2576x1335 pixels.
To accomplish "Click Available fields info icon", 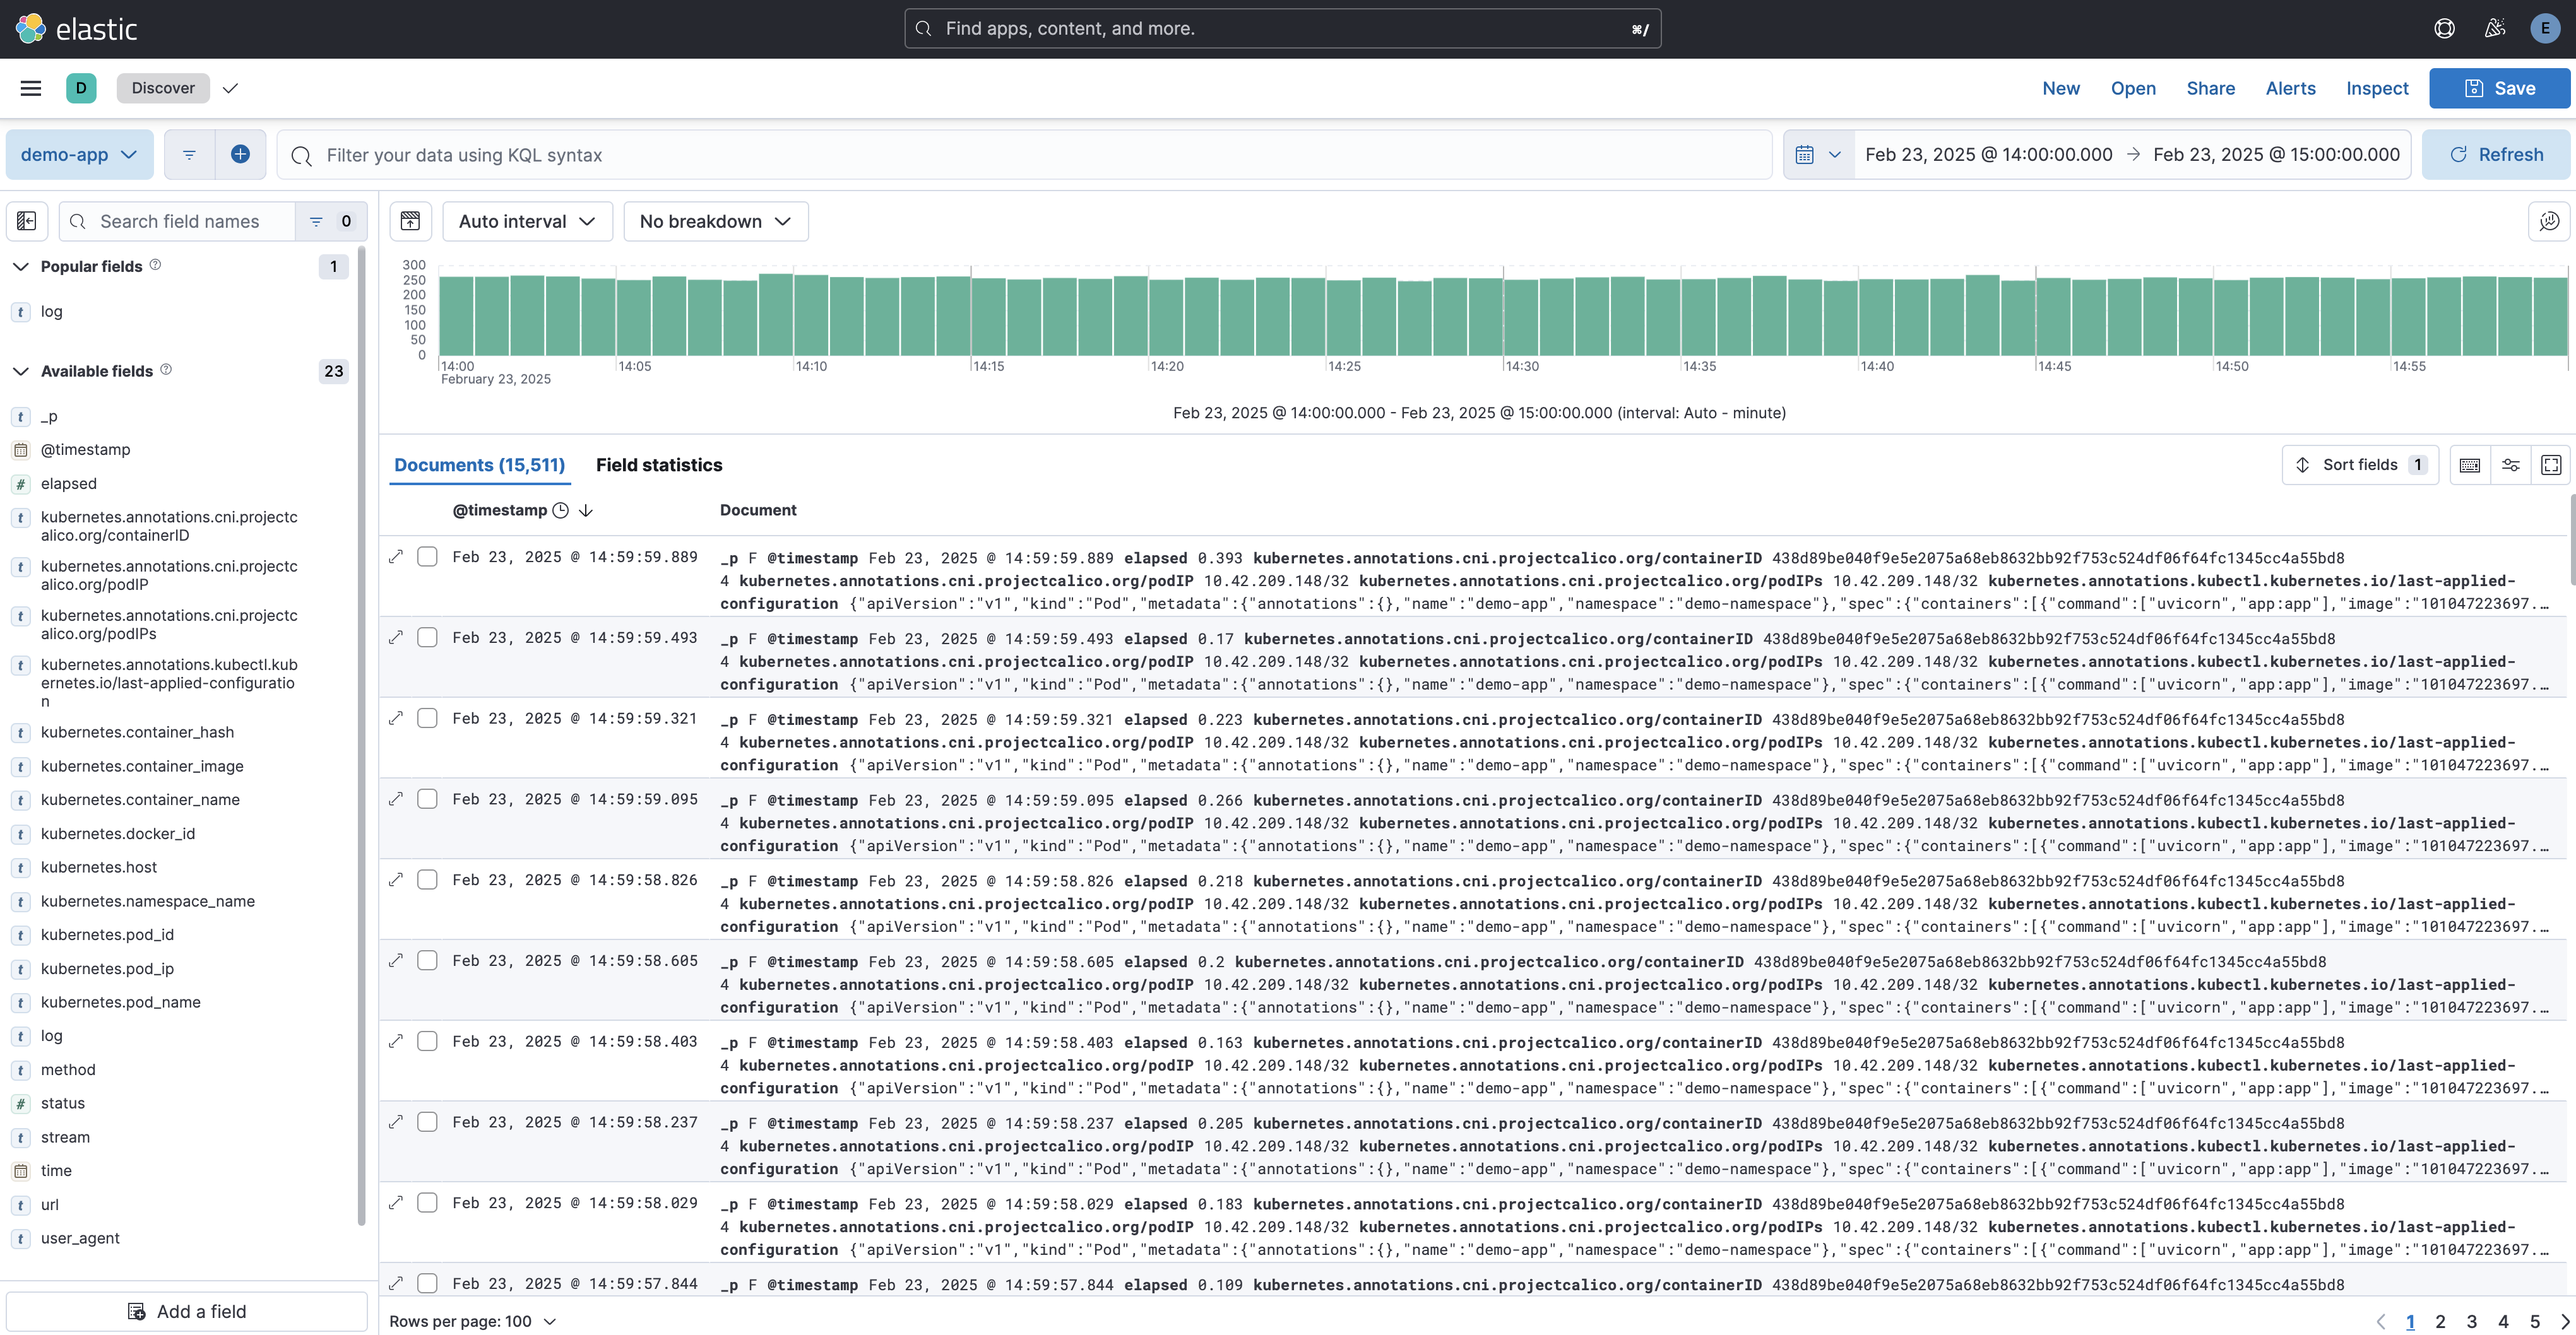I will point(166,370).
